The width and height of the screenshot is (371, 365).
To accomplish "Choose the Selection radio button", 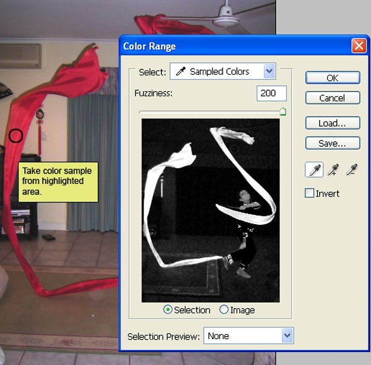I will coord(168,310).
